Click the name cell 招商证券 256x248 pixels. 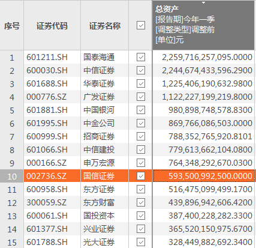click(x=105, y=136)
